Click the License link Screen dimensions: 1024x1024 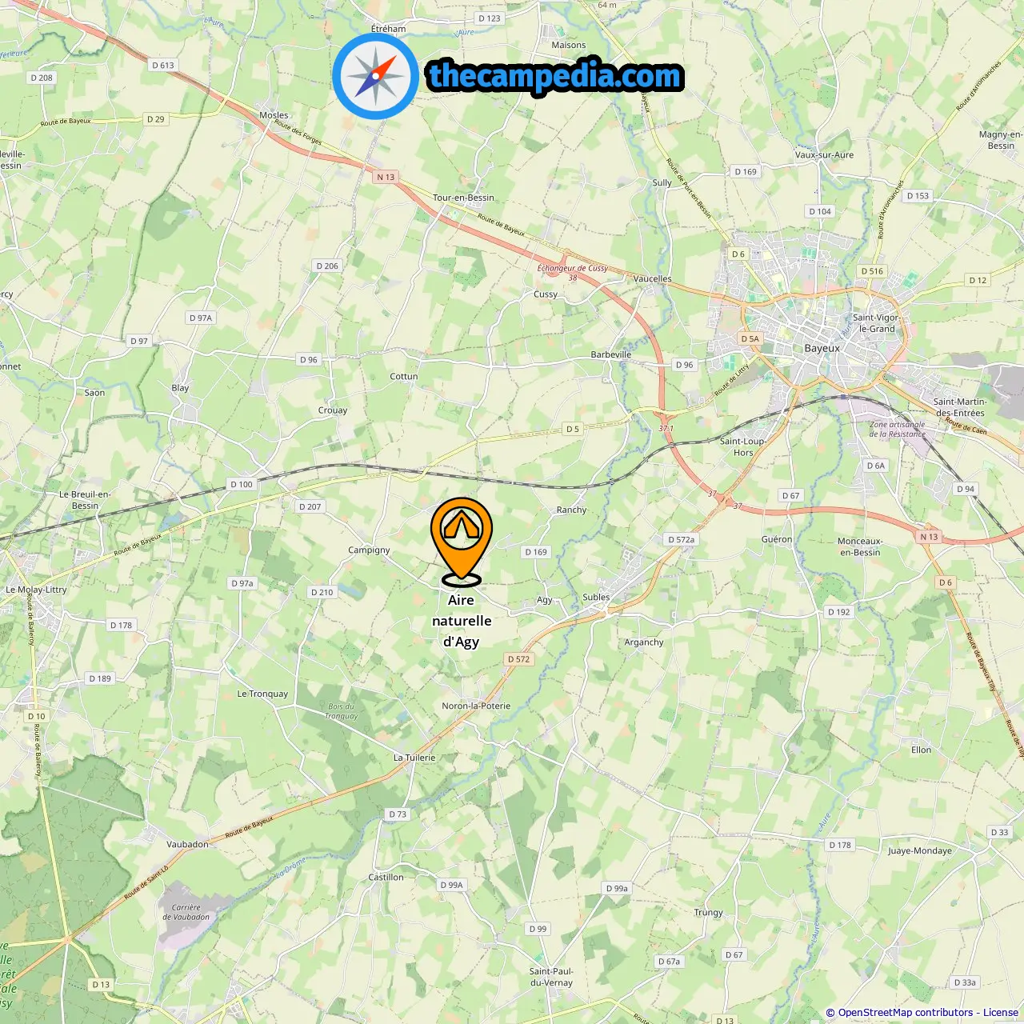coord(1000,1013)
